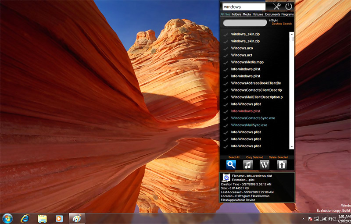Toggle the checkmark beside Windows.aco
This screenshot has width=351, height=224.
click(x=226, y=49)
